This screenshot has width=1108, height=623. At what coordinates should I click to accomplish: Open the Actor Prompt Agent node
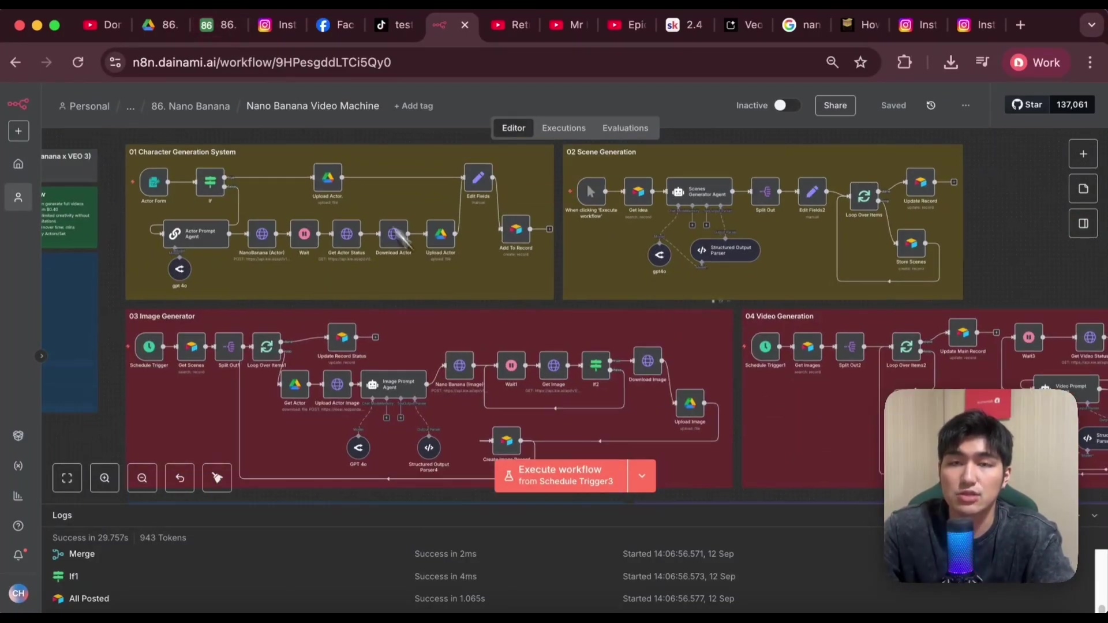(x=196, y=234)
